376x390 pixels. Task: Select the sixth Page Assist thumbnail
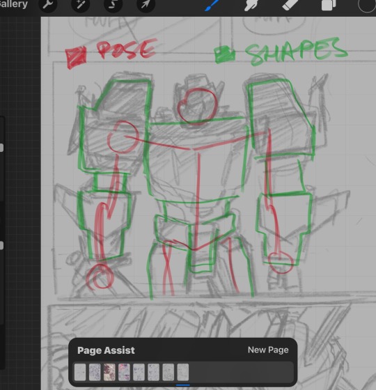tap(153, 372)
